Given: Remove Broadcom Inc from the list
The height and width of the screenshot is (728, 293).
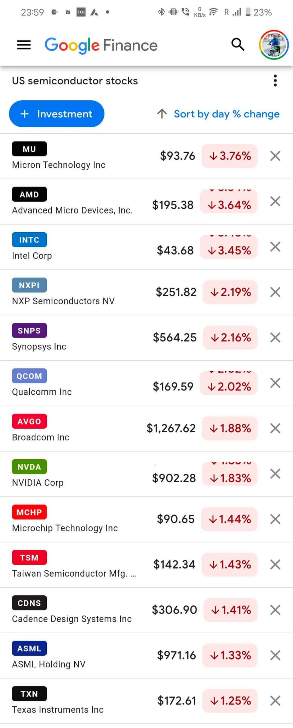Looking at the screenshot, I should coord(275,428).
